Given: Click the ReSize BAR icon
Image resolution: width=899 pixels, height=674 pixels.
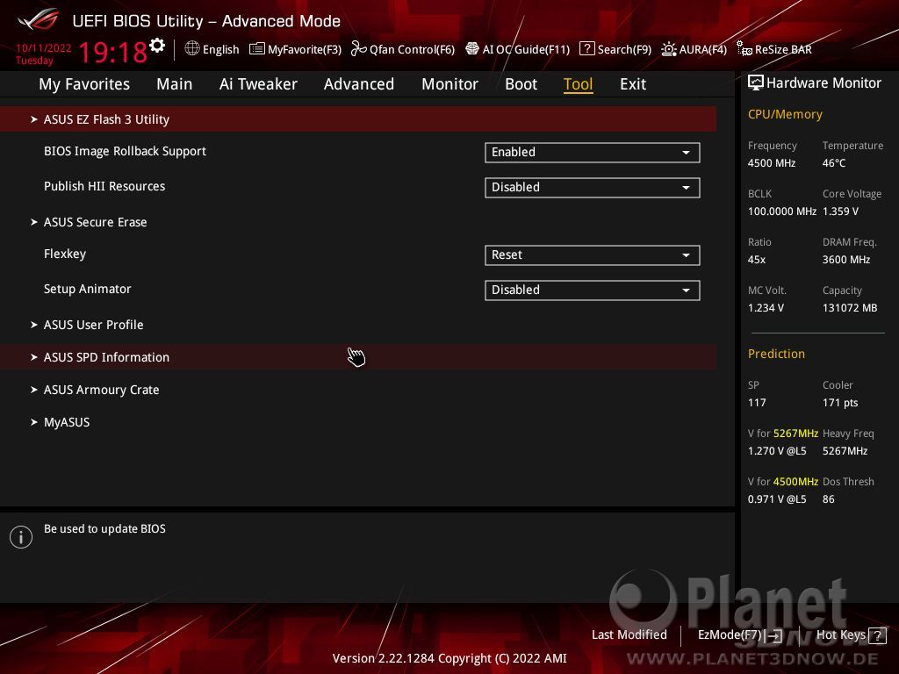Looking at the screenshot, I should pyautogui.click(x=744, y=49).
